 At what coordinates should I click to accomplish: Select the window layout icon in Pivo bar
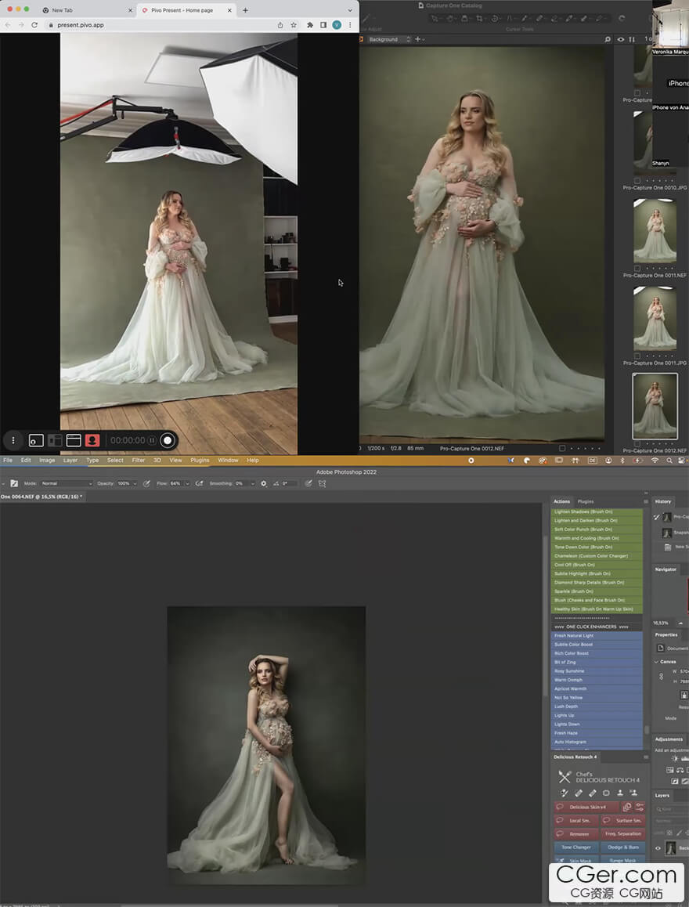click(74, 440)
